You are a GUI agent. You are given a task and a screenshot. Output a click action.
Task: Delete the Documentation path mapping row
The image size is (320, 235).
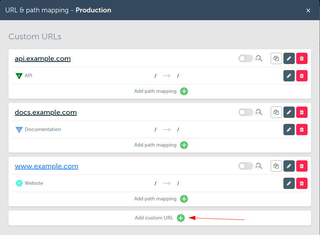302,130
